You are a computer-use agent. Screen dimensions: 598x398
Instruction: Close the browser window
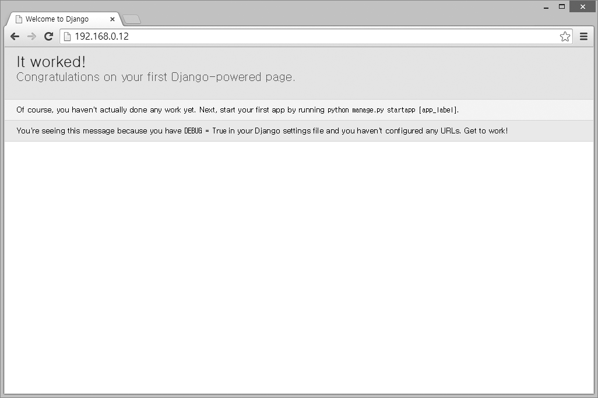(582, 7)
